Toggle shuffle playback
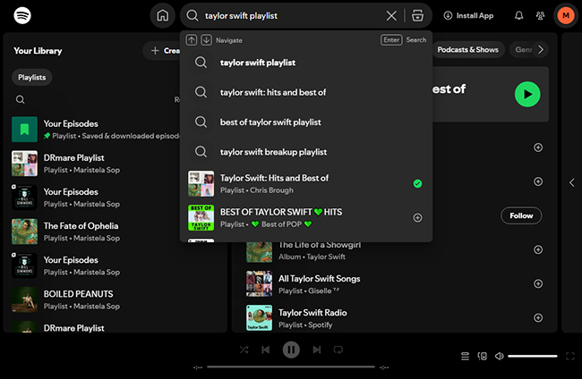The height and width of the screenshot is (379, 582). click(x=244, y=350)
